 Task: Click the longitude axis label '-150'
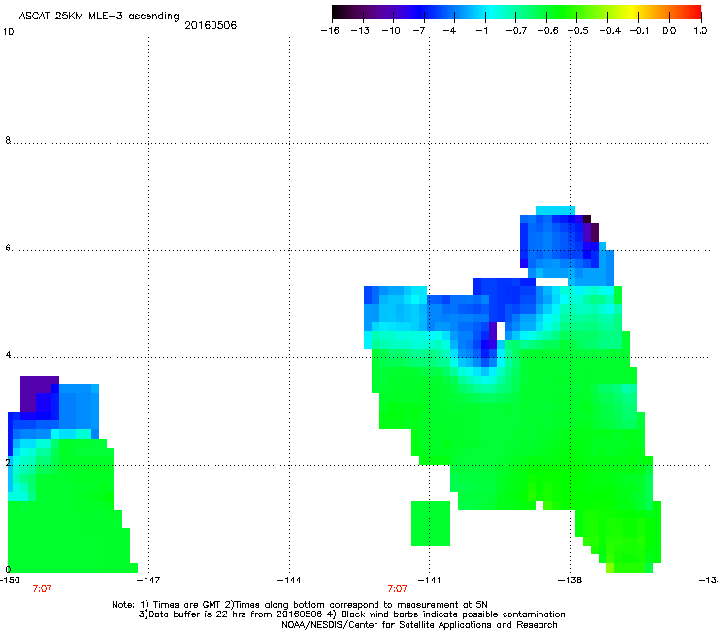point(10,580)
